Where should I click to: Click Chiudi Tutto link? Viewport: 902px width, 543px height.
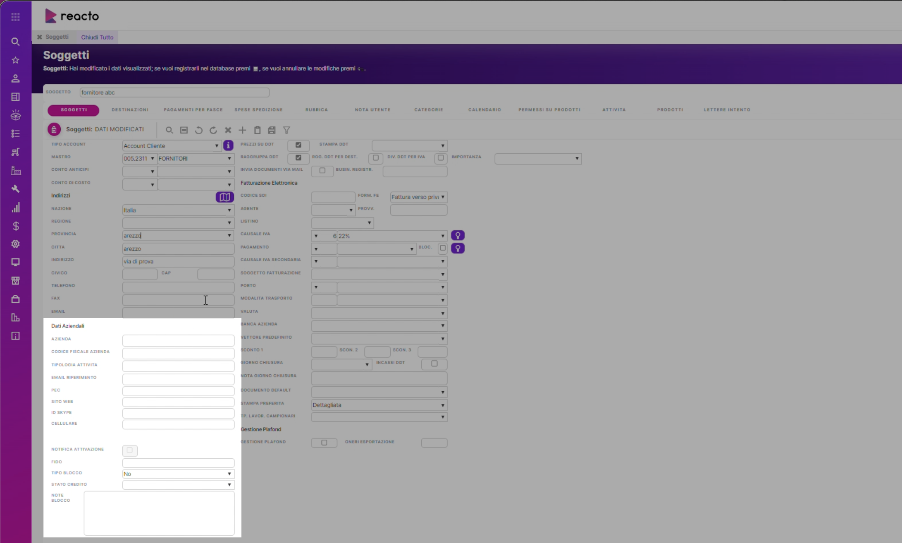pyautogui.click(x=97, y=37)
